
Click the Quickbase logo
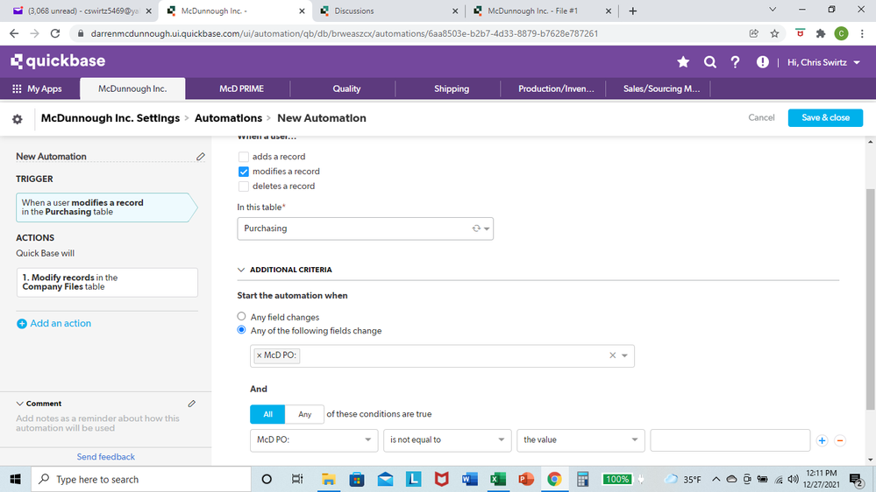click(58, 60)
